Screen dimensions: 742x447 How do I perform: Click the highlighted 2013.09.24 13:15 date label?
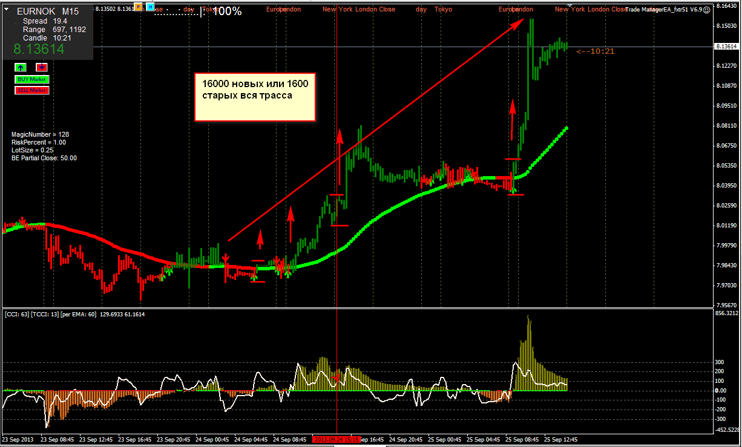337,439
